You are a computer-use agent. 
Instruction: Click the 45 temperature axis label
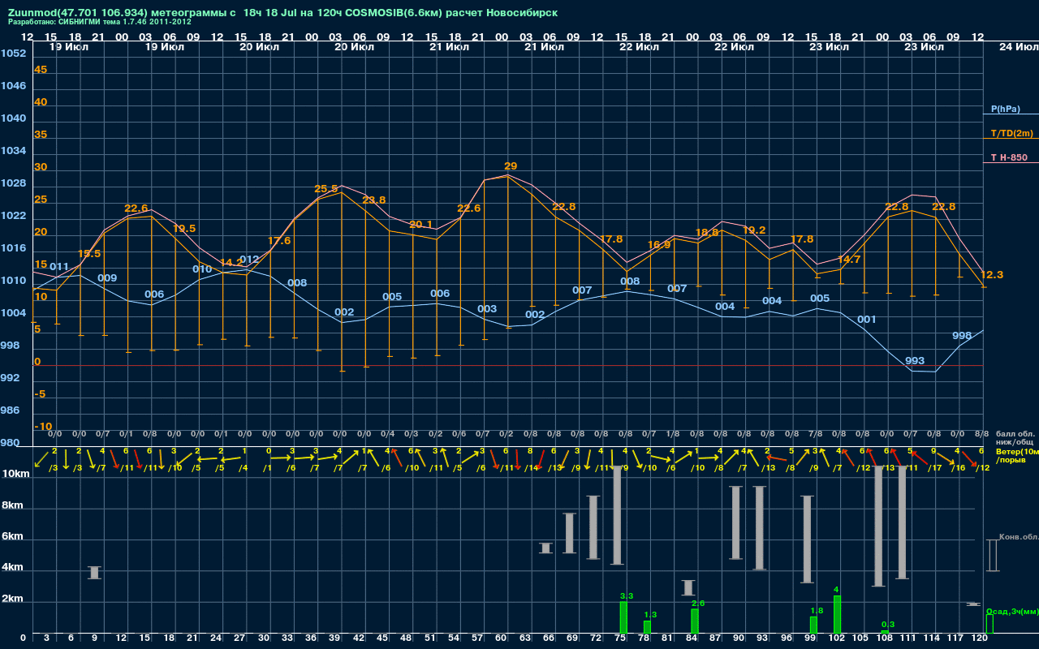click(41, 70)
